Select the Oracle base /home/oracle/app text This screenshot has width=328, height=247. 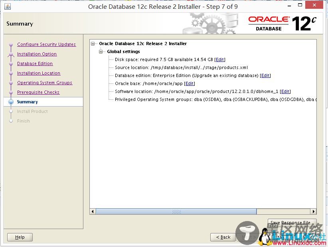coord(149,83)
